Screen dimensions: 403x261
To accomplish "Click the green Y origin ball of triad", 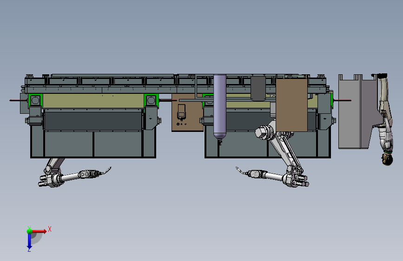I will (29, 231).
